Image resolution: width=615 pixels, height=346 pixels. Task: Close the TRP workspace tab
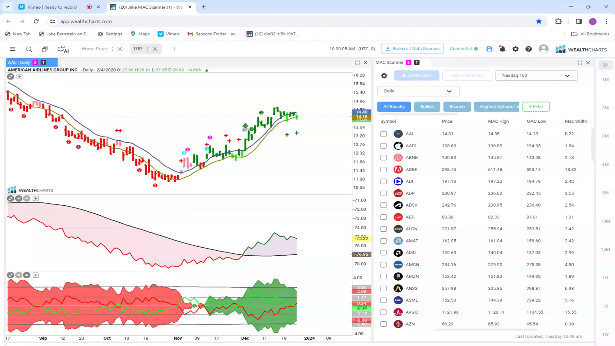(155, 49)
